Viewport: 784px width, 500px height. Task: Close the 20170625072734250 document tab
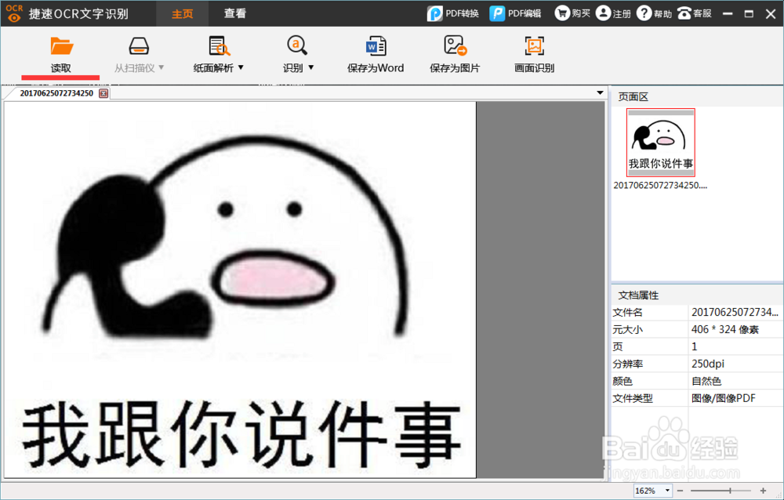[103, 93]
